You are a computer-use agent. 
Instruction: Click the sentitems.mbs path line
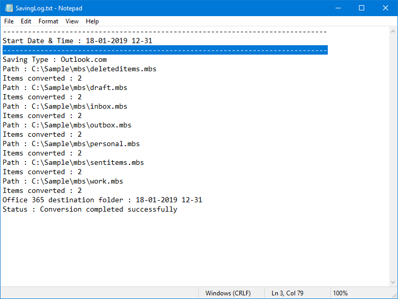pos(73,163)
